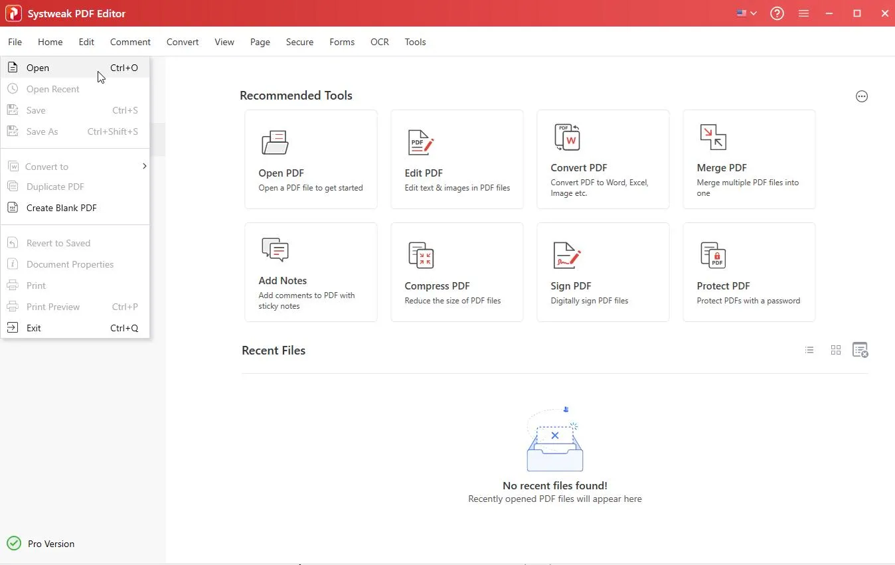Image resolution: width=895 pixels, height=565 pixels.
Task: Open the Merge PDF tool
Action: point(748,159)
